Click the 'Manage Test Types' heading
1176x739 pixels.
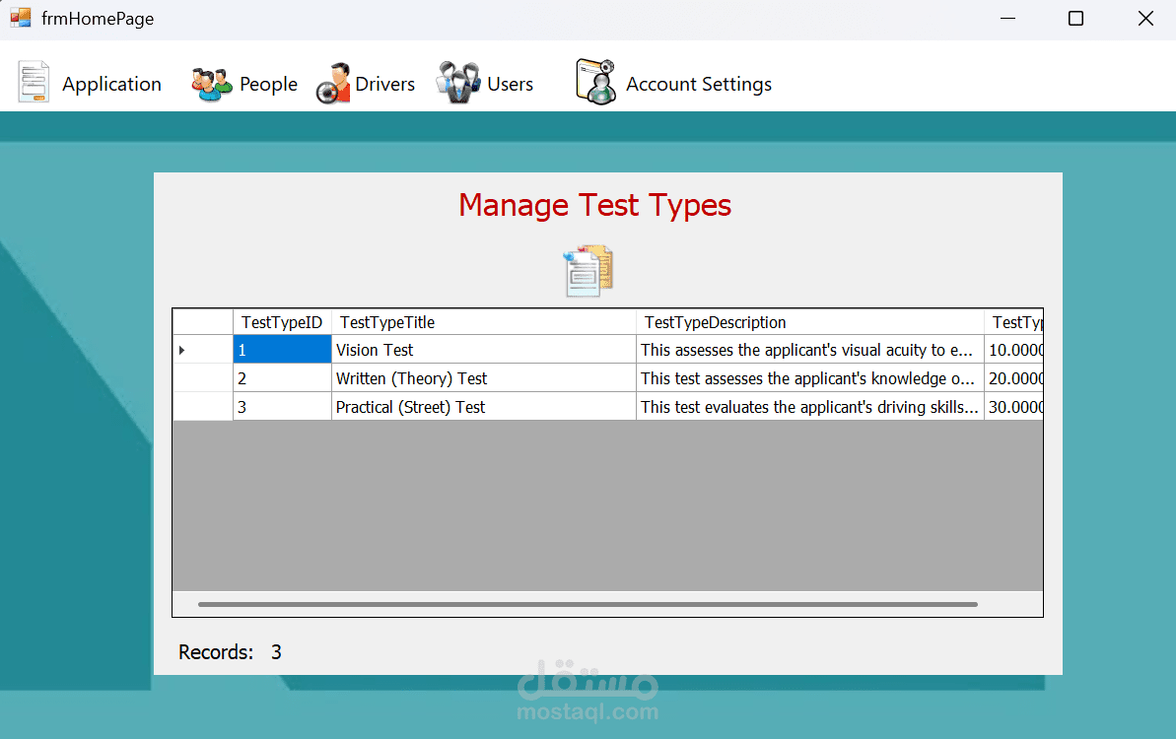click(x=594, y=205)
